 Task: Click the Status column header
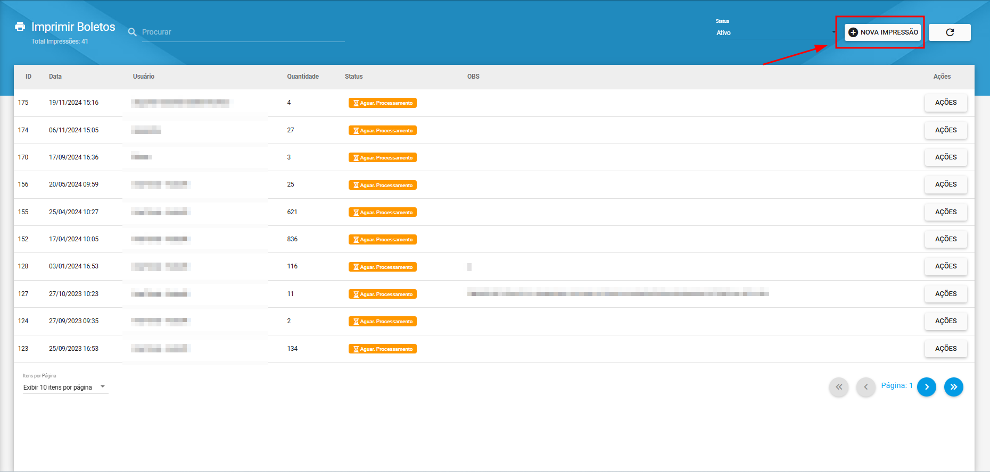pos(353,77)
